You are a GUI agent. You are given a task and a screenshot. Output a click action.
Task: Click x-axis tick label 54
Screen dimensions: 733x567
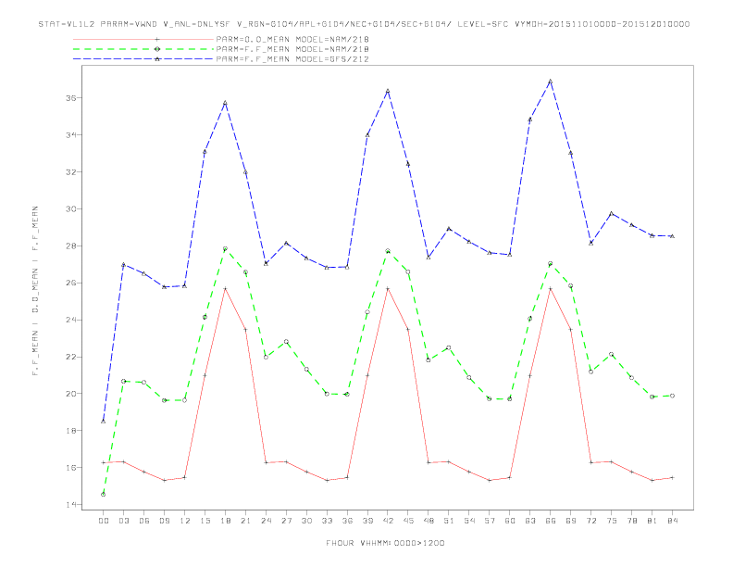click(x=469, y=521)
